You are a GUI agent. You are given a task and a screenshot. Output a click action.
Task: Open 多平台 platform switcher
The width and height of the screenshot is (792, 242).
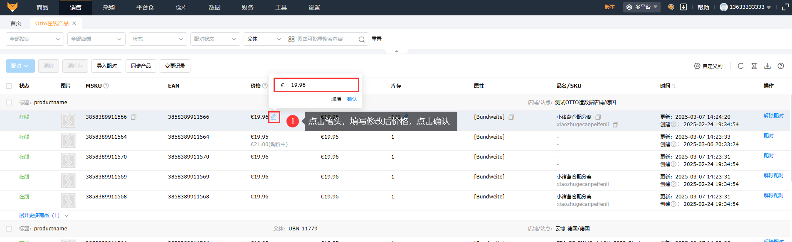coord(641,7)
